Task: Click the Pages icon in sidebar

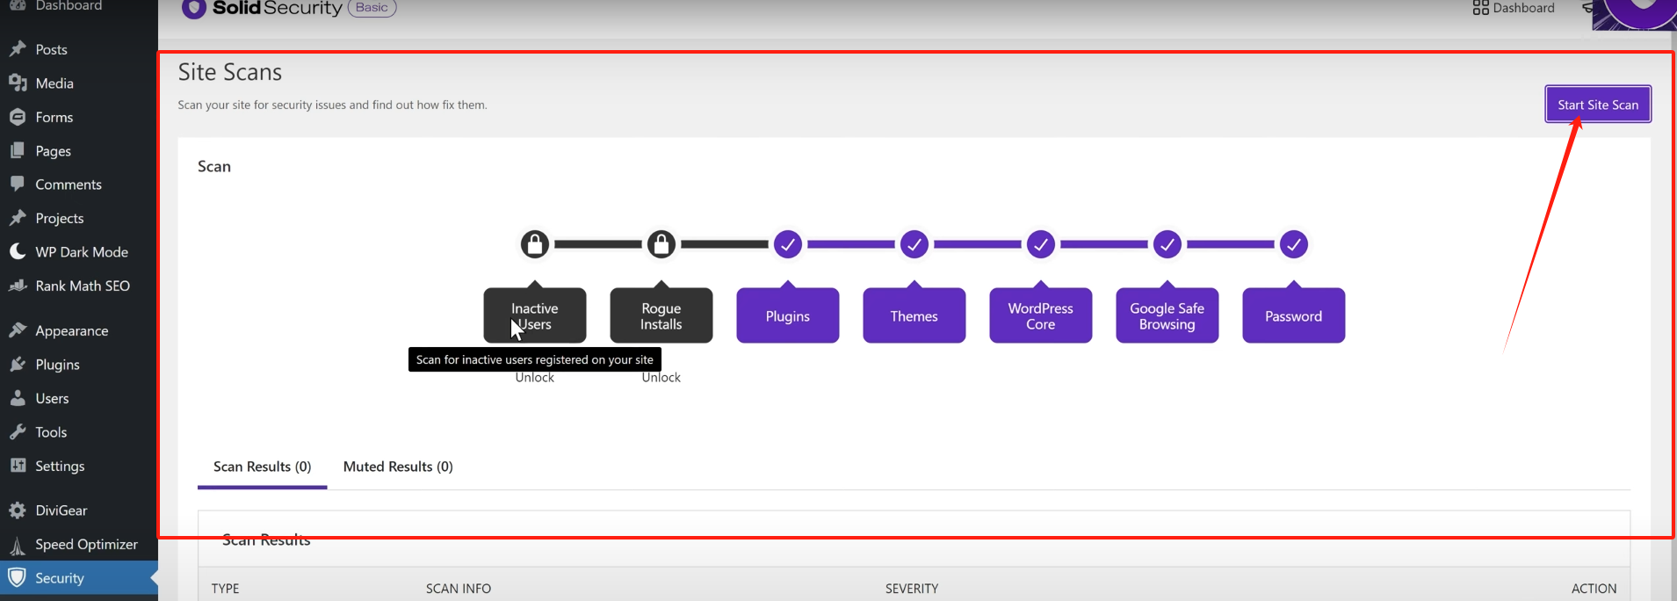Action: click(18, 150)
